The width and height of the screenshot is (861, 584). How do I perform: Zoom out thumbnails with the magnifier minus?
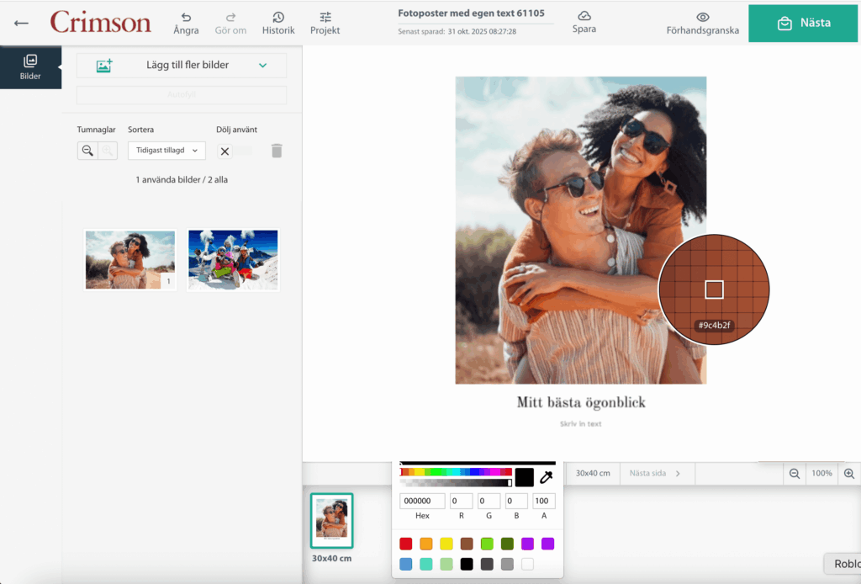(x=87, y=151)
